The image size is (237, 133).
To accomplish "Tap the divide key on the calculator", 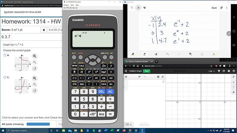I will tap(110, 99).
